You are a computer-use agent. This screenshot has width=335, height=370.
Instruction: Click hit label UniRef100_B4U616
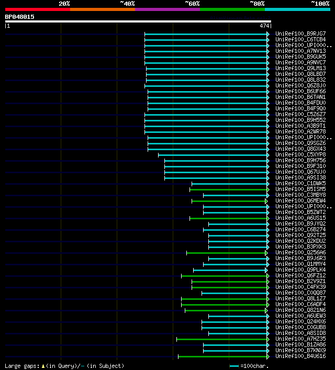pos(300,356)
